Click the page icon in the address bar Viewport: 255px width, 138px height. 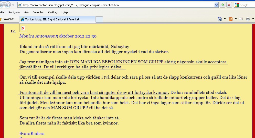coord(20,5)
